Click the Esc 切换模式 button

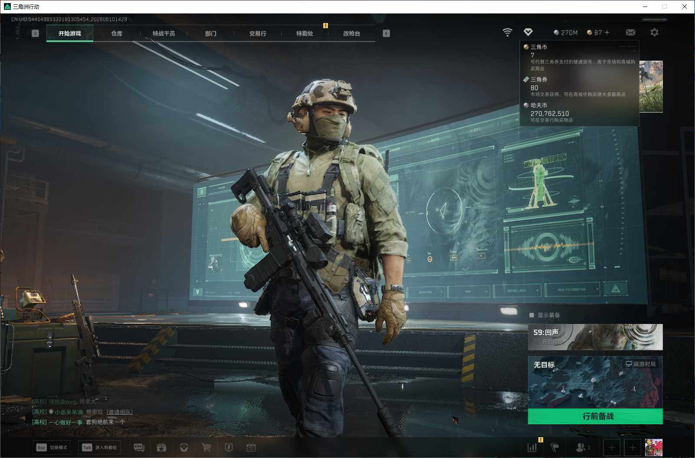52,448
